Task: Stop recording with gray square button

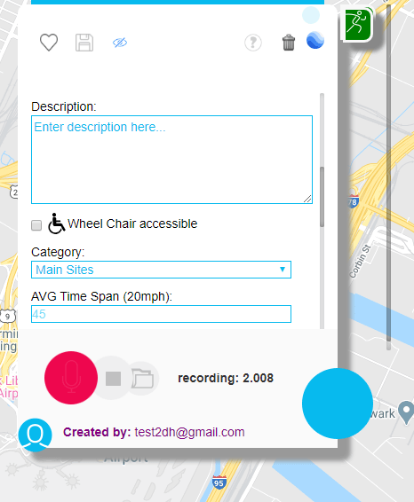Action: point(113,379)
